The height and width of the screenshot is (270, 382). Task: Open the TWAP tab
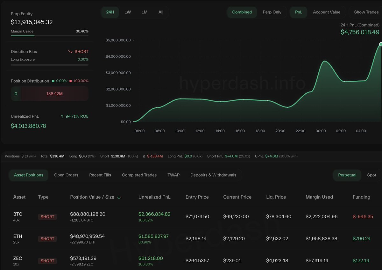pyautogui.click(x=173, y=175)
